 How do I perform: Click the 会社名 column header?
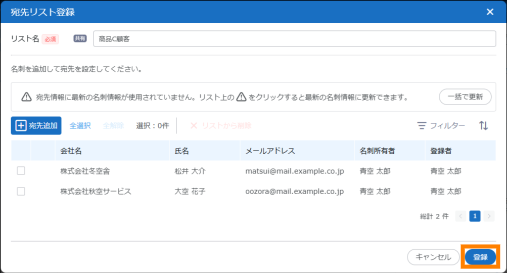71,151
